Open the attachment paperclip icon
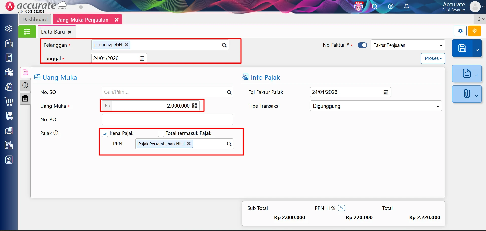Screen dimensions: 486x231 (467, 94)
